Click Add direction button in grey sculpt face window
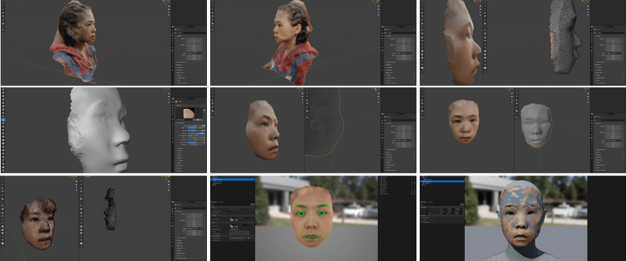Screen dimensions: 626x261 (192, 133)
